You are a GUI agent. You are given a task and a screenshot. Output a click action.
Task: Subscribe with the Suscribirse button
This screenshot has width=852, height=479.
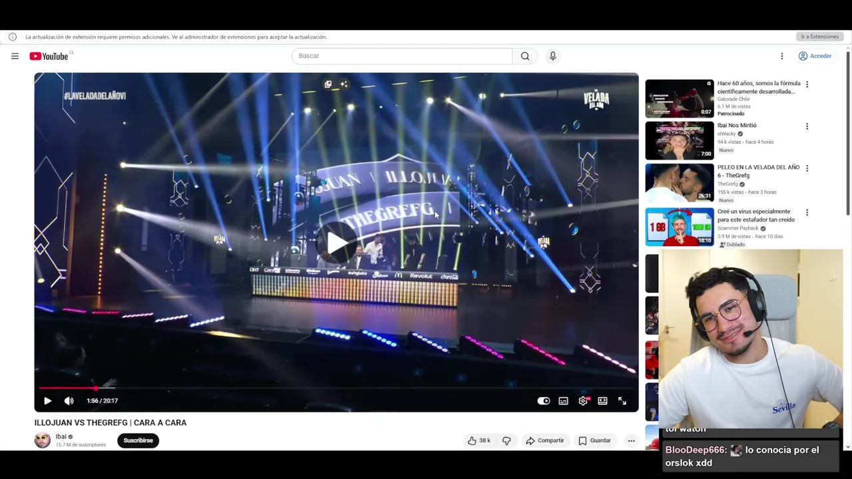(138, 440)
